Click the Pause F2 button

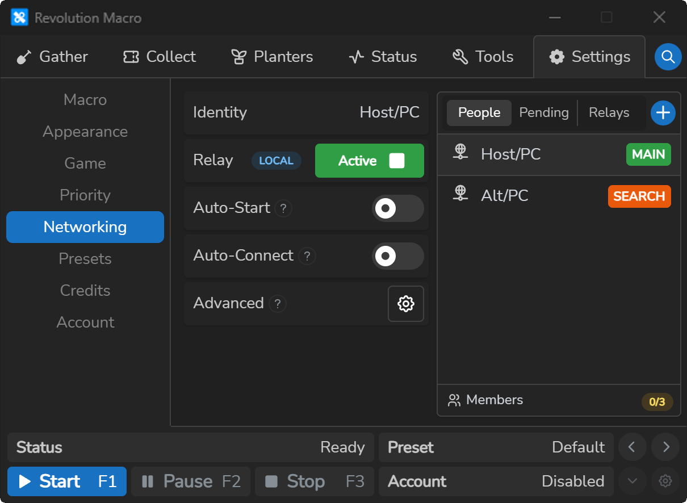point(191,481)
